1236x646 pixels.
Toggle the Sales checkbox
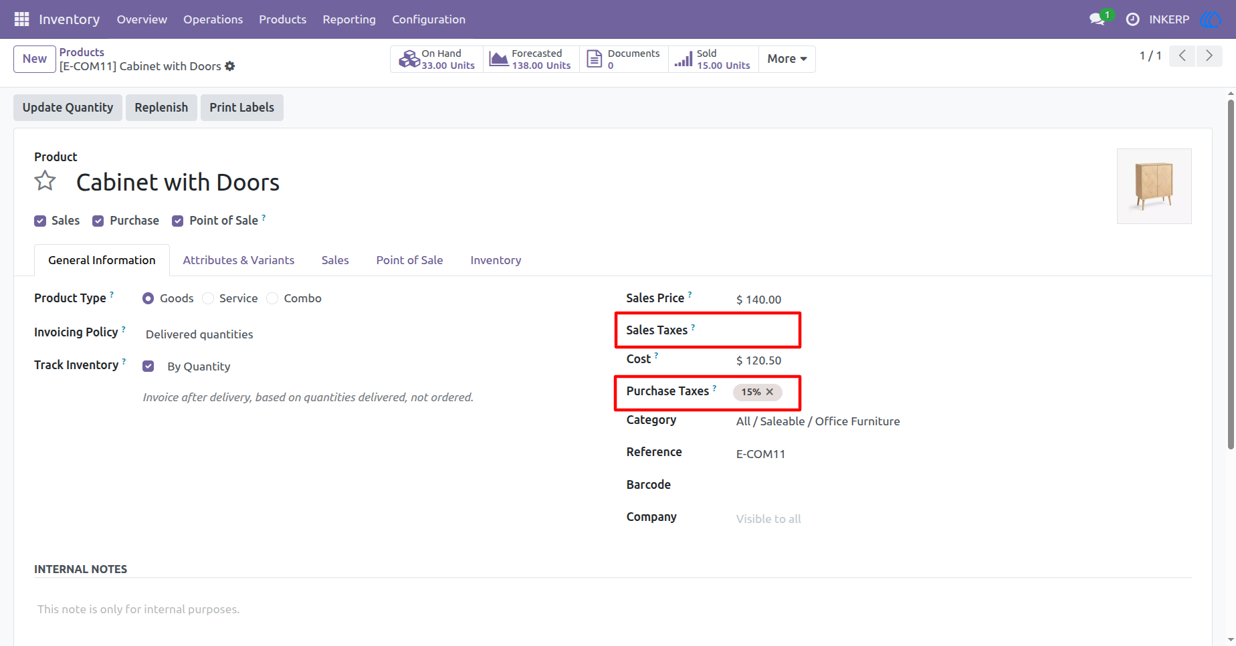[40, 221]
